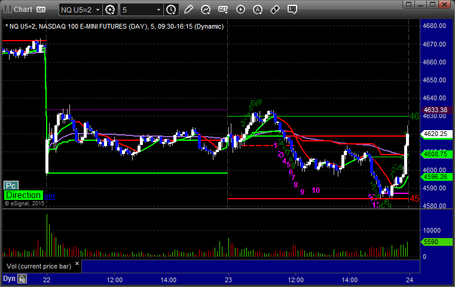
Task: Click the 4680.00 price axis label
Action: [x=435, y=26]
